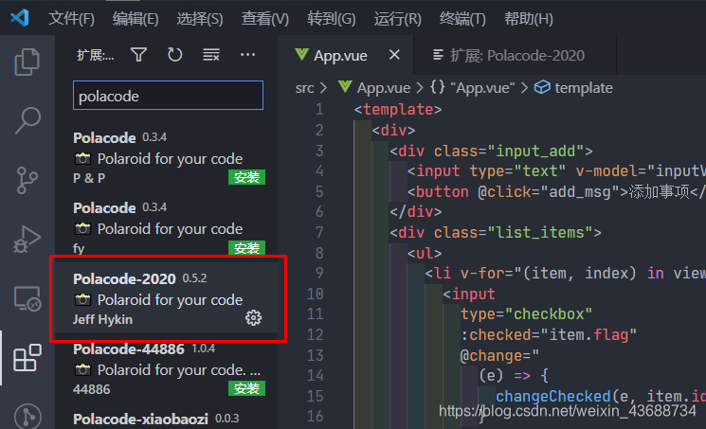Select the Polacode-44886 extension entry
Image resolution: width=706 pixels, height=429 pixels.
pyautogui.click(x=167, y=367)
